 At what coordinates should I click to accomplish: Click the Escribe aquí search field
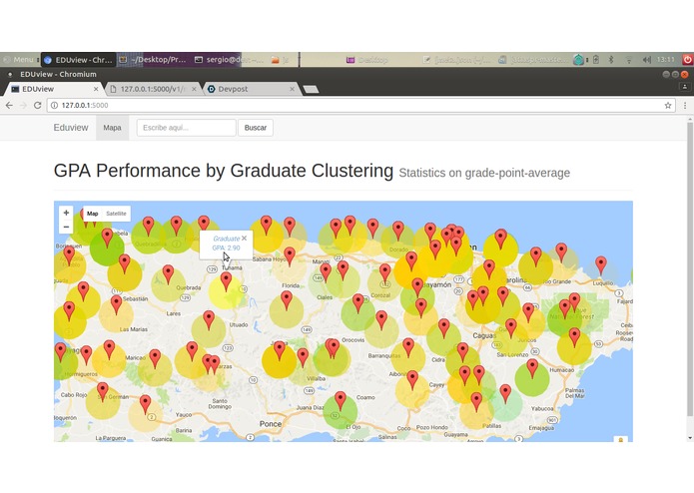point(186,128)
